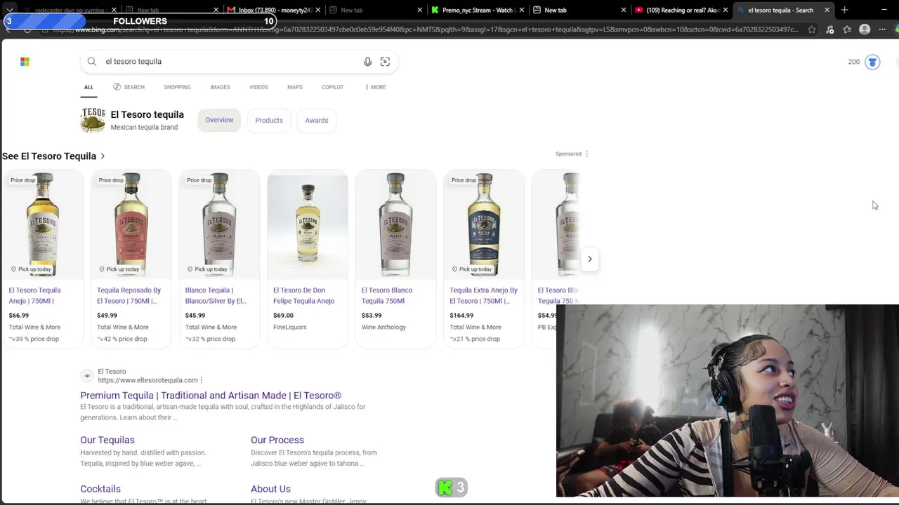Switch to the SHOPPING tab
This screenshot has width=899, height=505.
coord(177,87)
